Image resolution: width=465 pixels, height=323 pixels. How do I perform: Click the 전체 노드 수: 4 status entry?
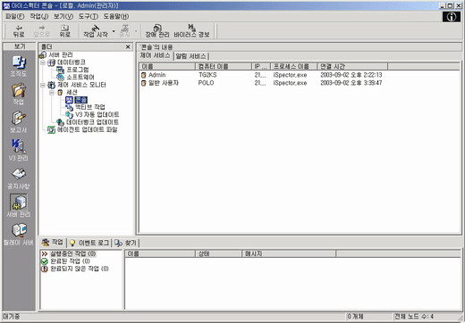(414, 317)
